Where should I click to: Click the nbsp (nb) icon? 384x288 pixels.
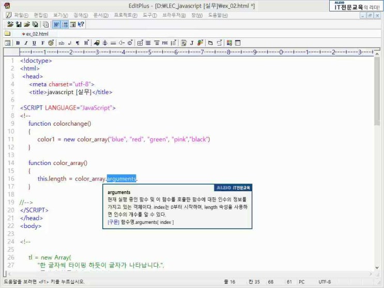(x=61, y=43)
